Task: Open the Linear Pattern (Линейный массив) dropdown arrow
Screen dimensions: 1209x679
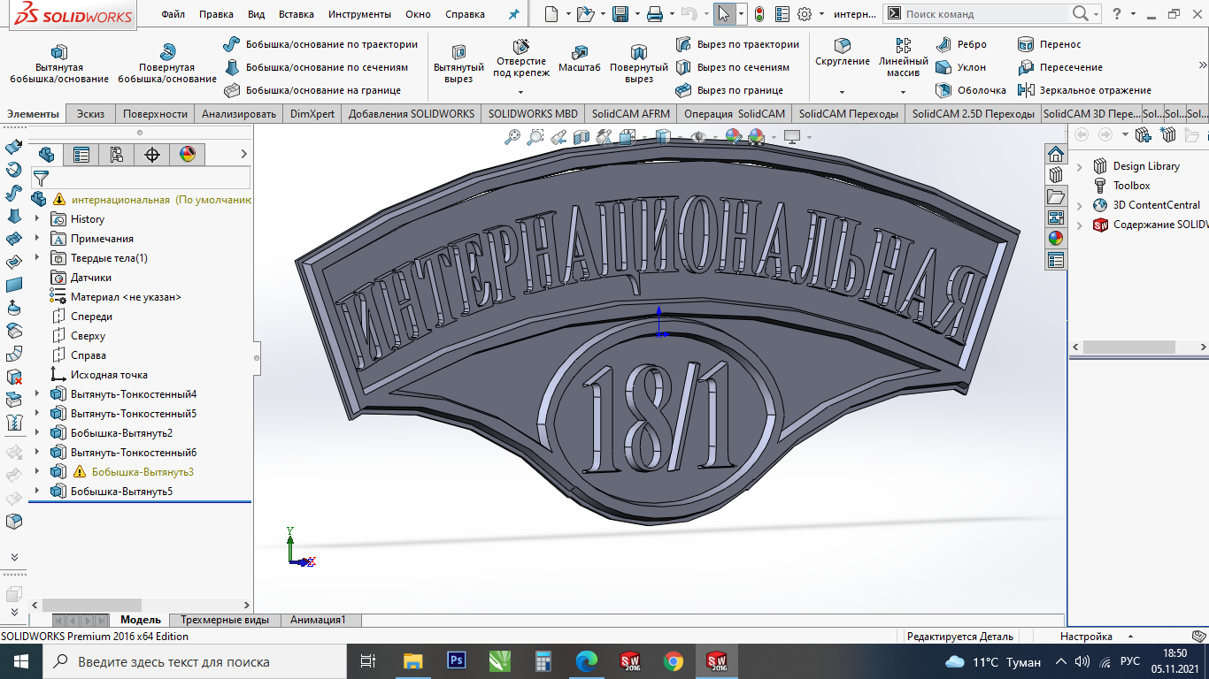Action: coord(903,92)
